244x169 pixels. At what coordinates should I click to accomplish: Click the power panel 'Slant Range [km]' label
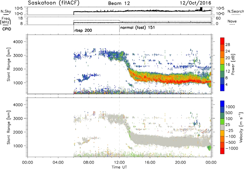pos(9,64)
